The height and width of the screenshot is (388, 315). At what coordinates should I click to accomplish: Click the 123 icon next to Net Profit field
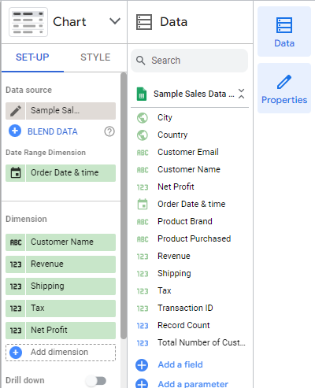click(143, 187)
